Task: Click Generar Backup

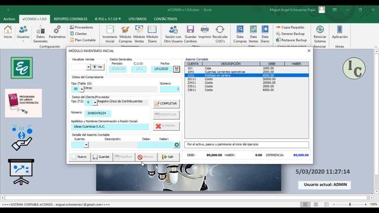Action: click(x=290, y=34)
